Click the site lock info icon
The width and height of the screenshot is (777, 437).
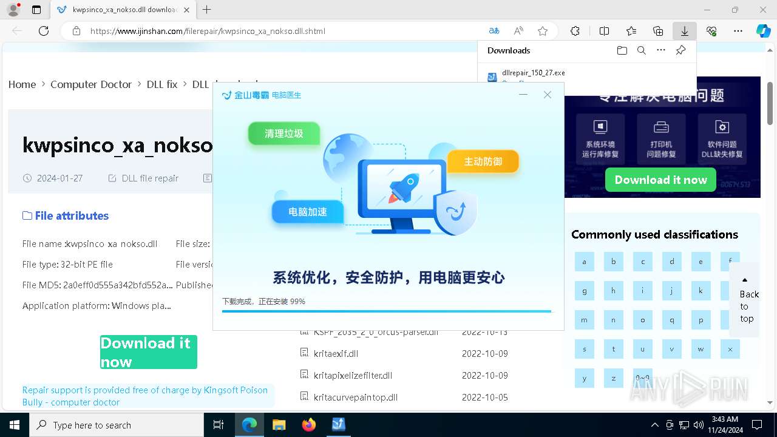[x=76, y=31]
